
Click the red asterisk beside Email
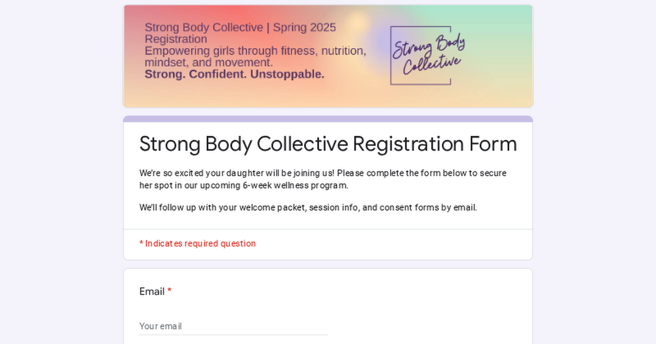point(169,292)
